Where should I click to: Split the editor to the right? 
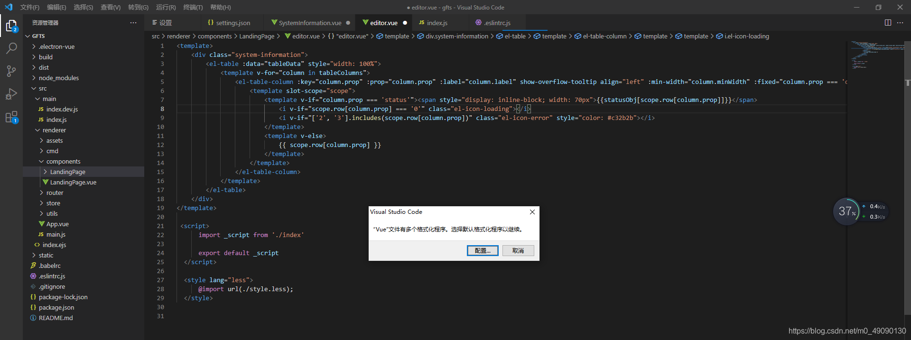(888, 23)
